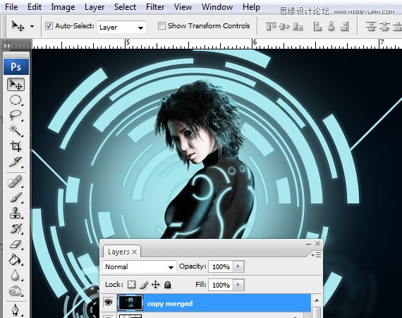Pick the Magic Wand tool
The width and height of the screenshot is (402, 318).
[x=16, y=131]
